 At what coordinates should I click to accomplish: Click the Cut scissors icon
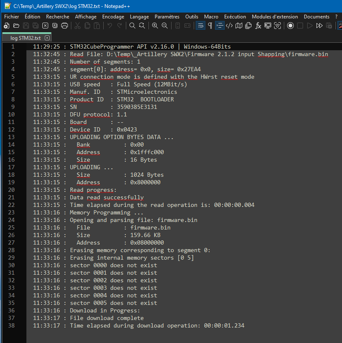click(77, 26)
